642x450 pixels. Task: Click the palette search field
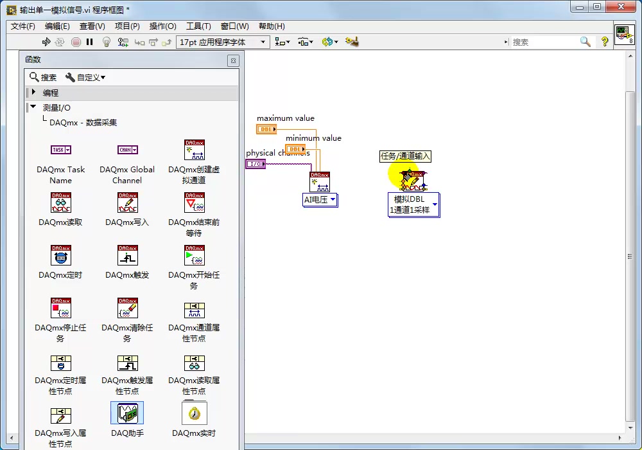42,76
